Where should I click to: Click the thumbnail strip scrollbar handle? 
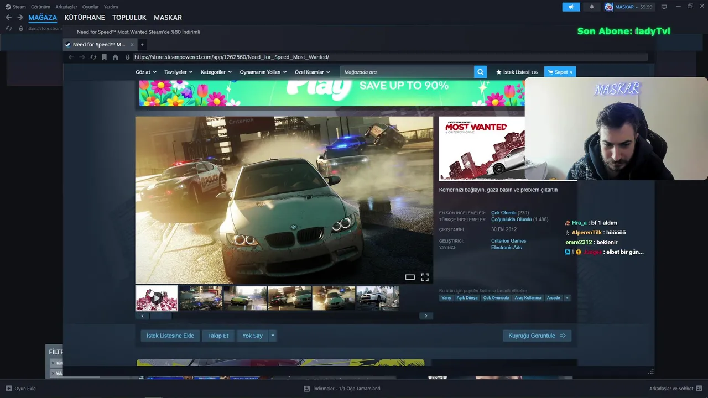point(161,316)
